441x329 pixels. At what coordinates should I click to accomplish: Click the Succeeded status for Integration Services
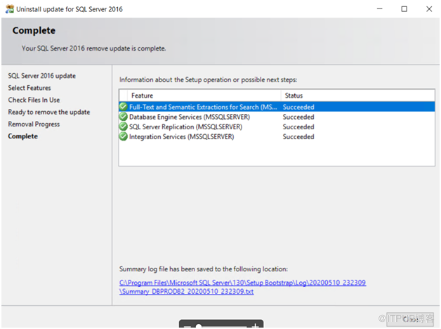(x=298, y=136)
